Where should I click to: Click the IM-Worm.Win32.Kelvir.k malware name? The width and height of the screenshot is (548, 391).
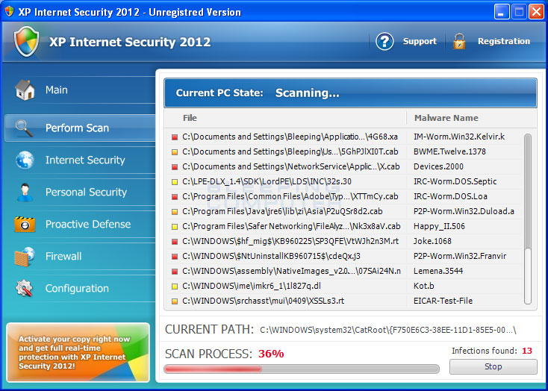coord(459,137)
